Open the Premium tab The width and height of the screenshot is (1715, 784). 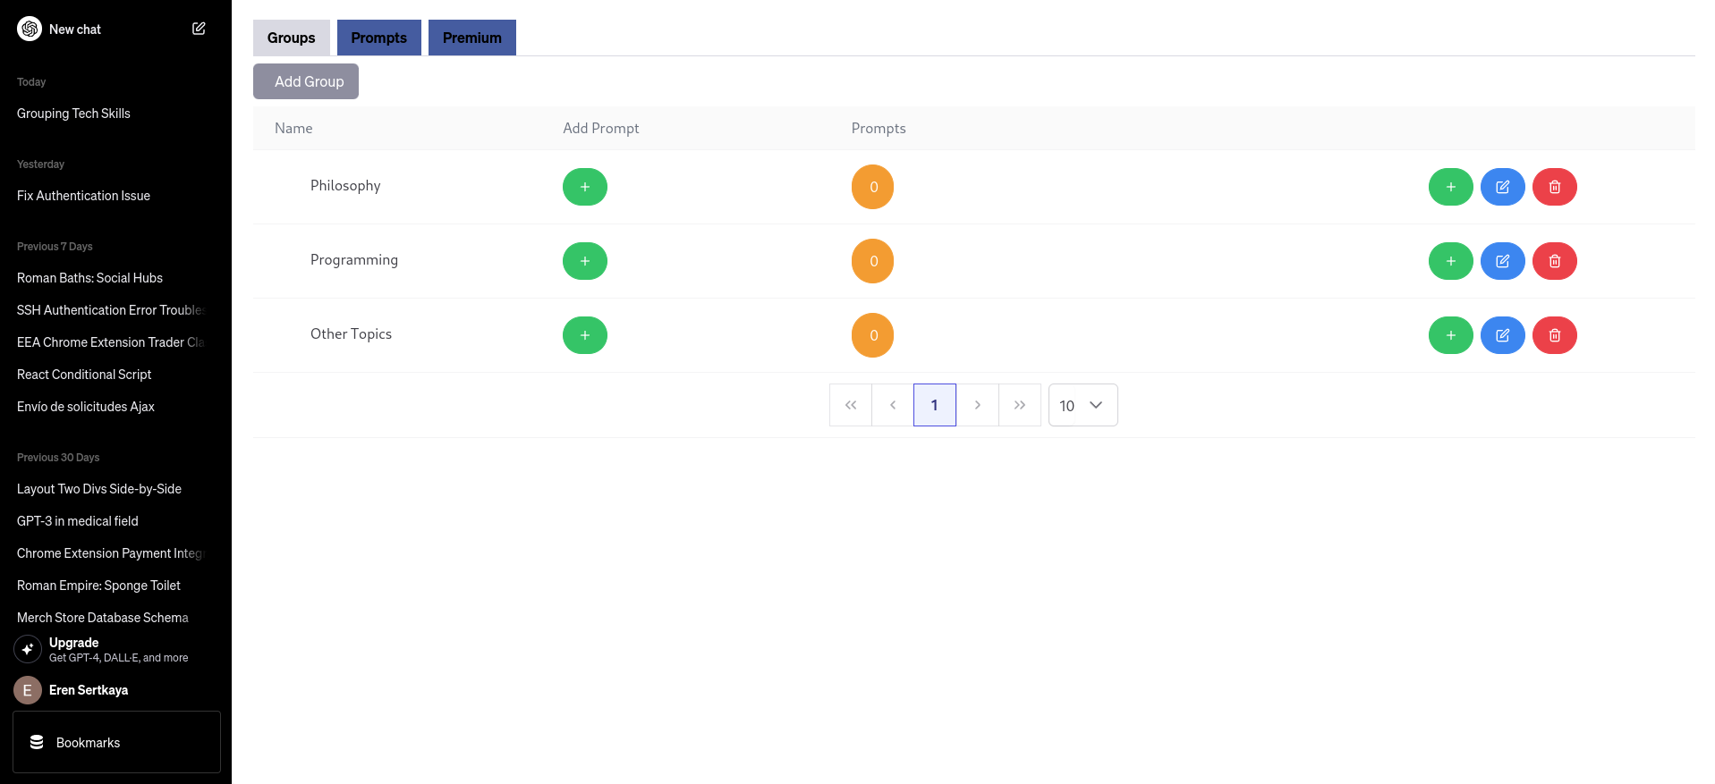point(471,38)
